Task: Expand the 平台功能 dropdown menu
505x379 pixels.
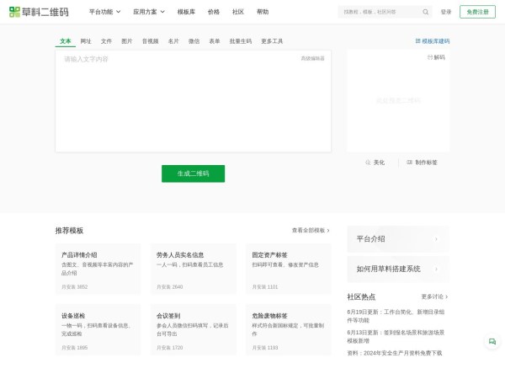Action: (104, 12)
